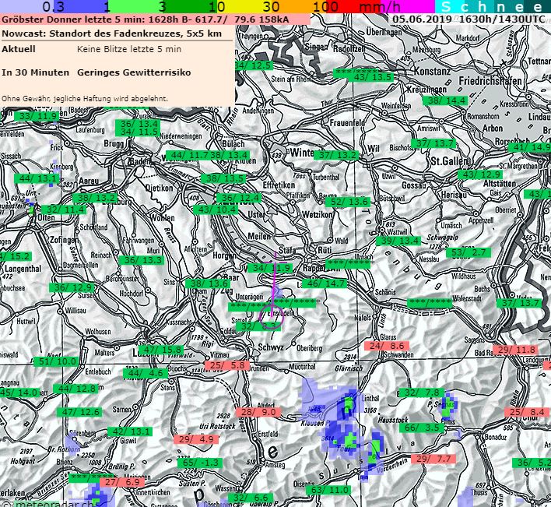Select station label 38/ 13.4 near Bülach
551x507 pixels.
coord(230,155)
